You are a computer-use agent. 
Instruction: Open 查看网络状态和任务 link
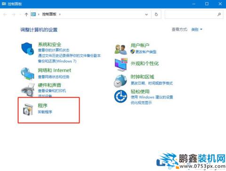pos(54,77)
